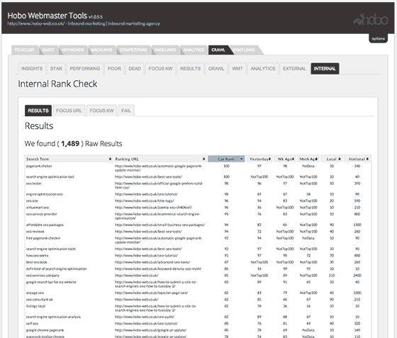Open the EXTERNAL sub-tab
Screen dimensions: 397x338
(294, 69)
